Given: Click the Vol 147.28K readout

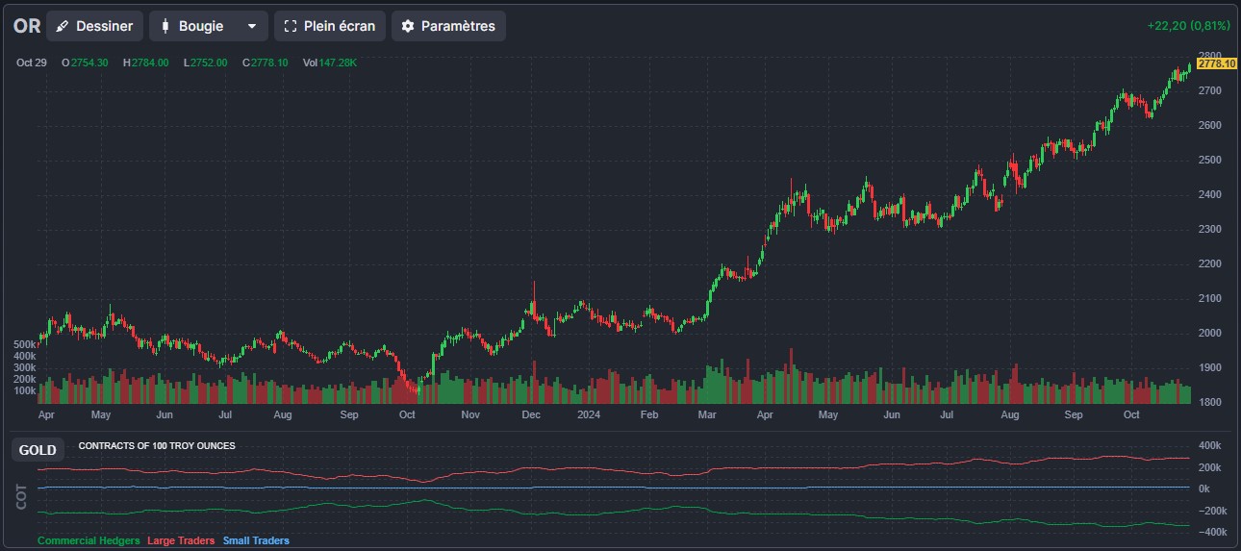Looking at the screenshot, I should [330, 63].
